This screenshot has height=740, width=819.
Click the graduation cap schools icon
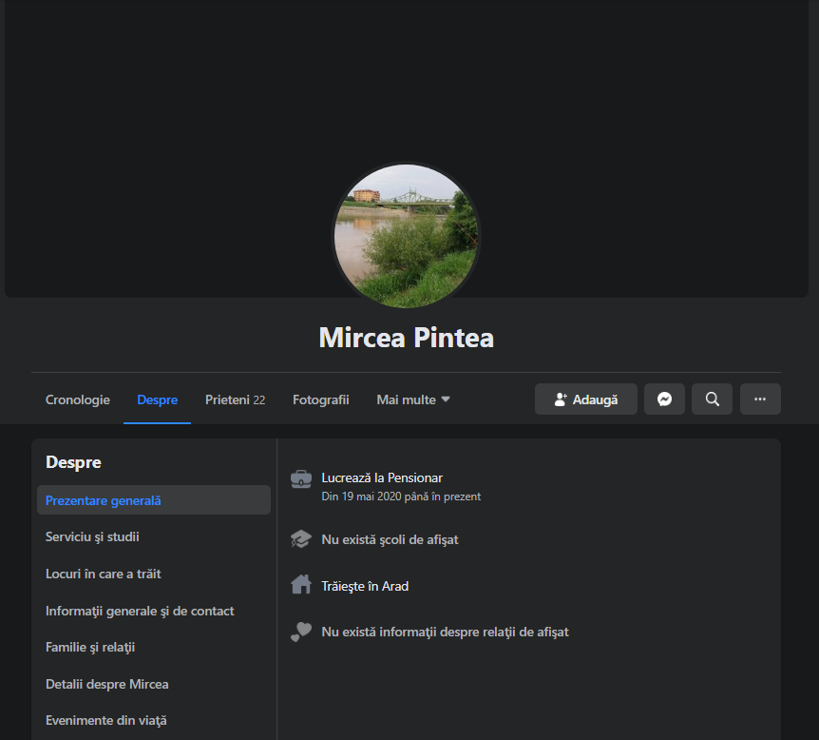click(301, 539)
